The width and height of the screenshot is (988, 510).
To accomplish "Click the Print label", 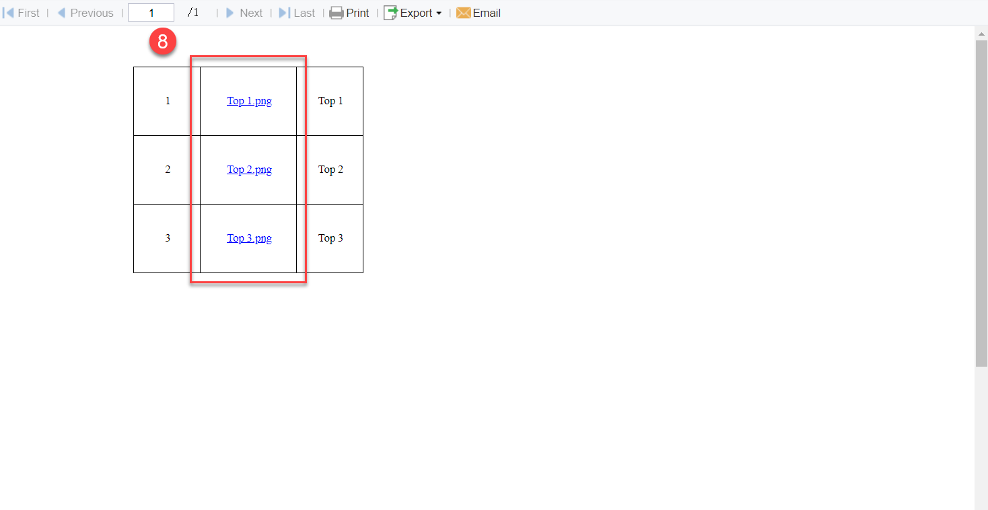I will (x=358, y=13).
